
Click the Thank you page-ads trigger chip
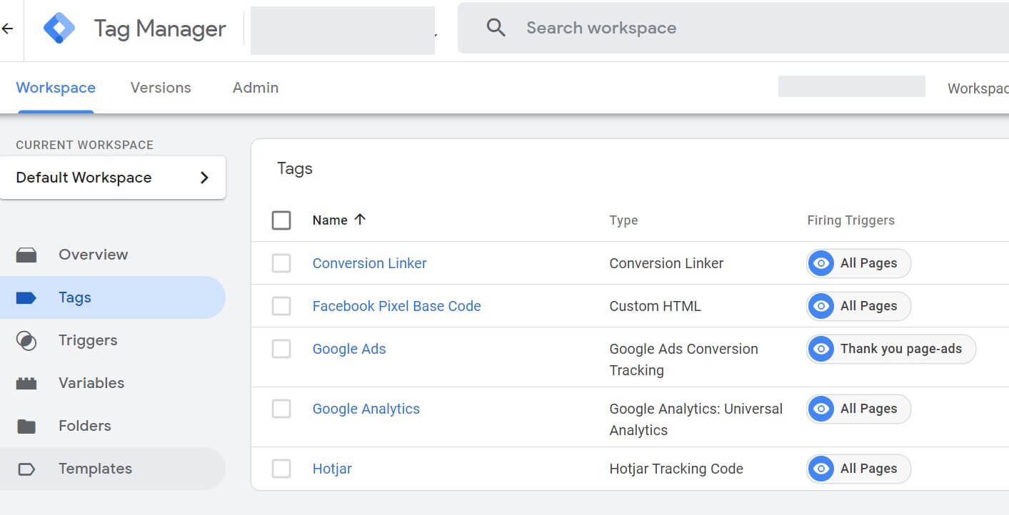point(891,349)
